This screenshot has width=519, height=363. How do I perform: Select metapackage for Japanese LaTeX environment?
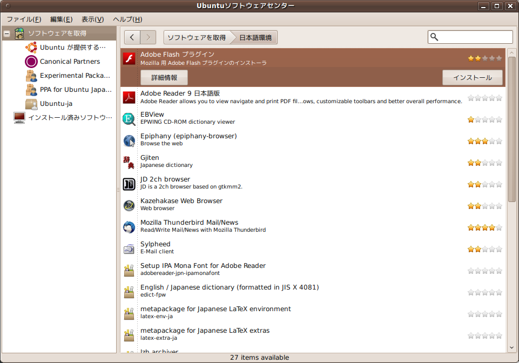(313, 314)
